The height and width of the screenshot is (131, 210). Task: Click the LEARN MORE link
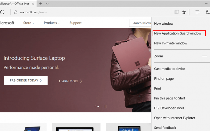coord(70,81)
